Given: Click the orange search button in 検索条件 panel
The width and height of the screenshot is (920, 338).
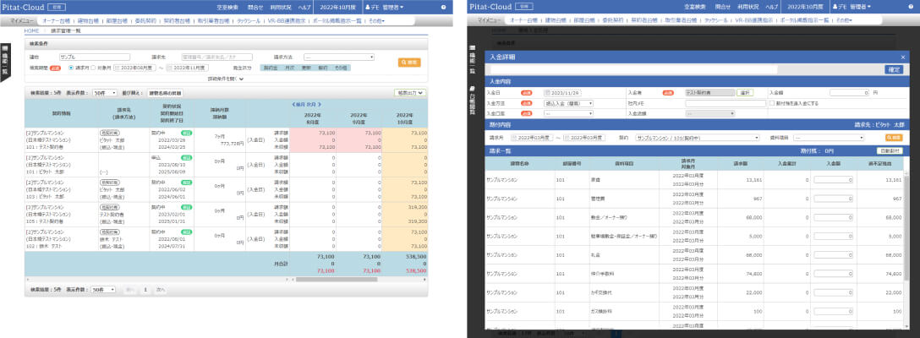Looking at the screenshot, I should tap(408, 62).
